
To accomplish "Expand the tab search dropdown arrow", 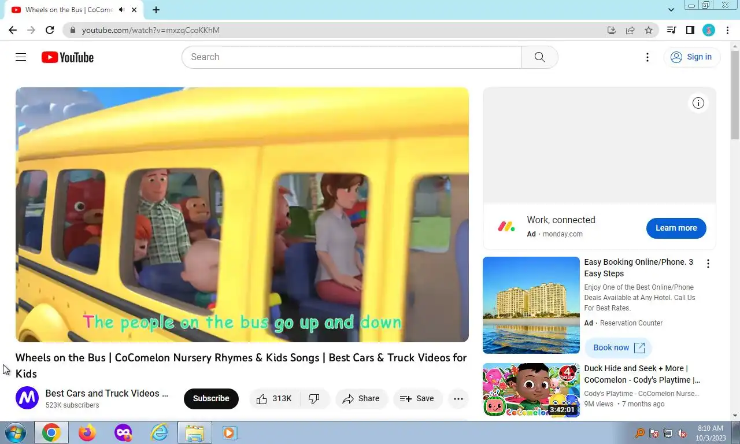I will [x=671, y=10].
